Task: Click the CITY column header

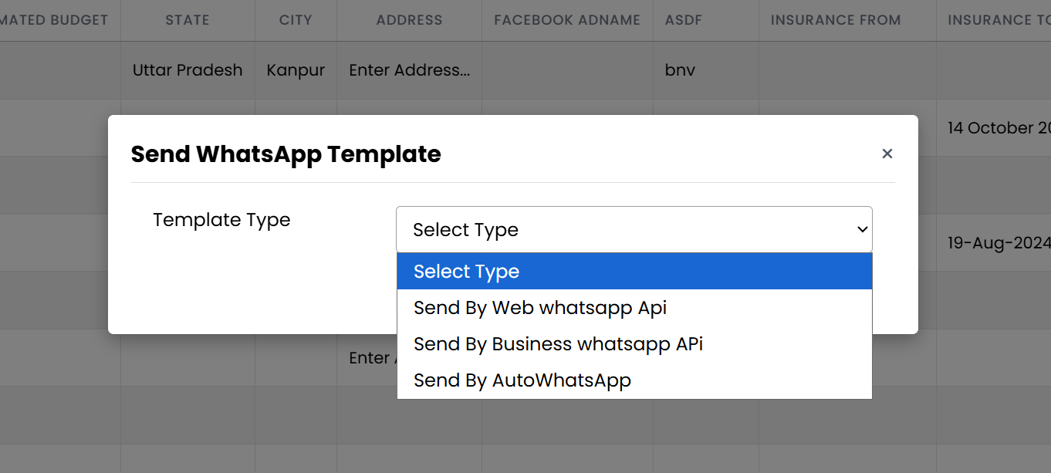Action: [296, 20]
